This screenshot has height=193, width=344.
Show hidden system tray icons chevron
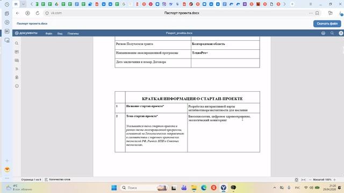click(275, 188)
